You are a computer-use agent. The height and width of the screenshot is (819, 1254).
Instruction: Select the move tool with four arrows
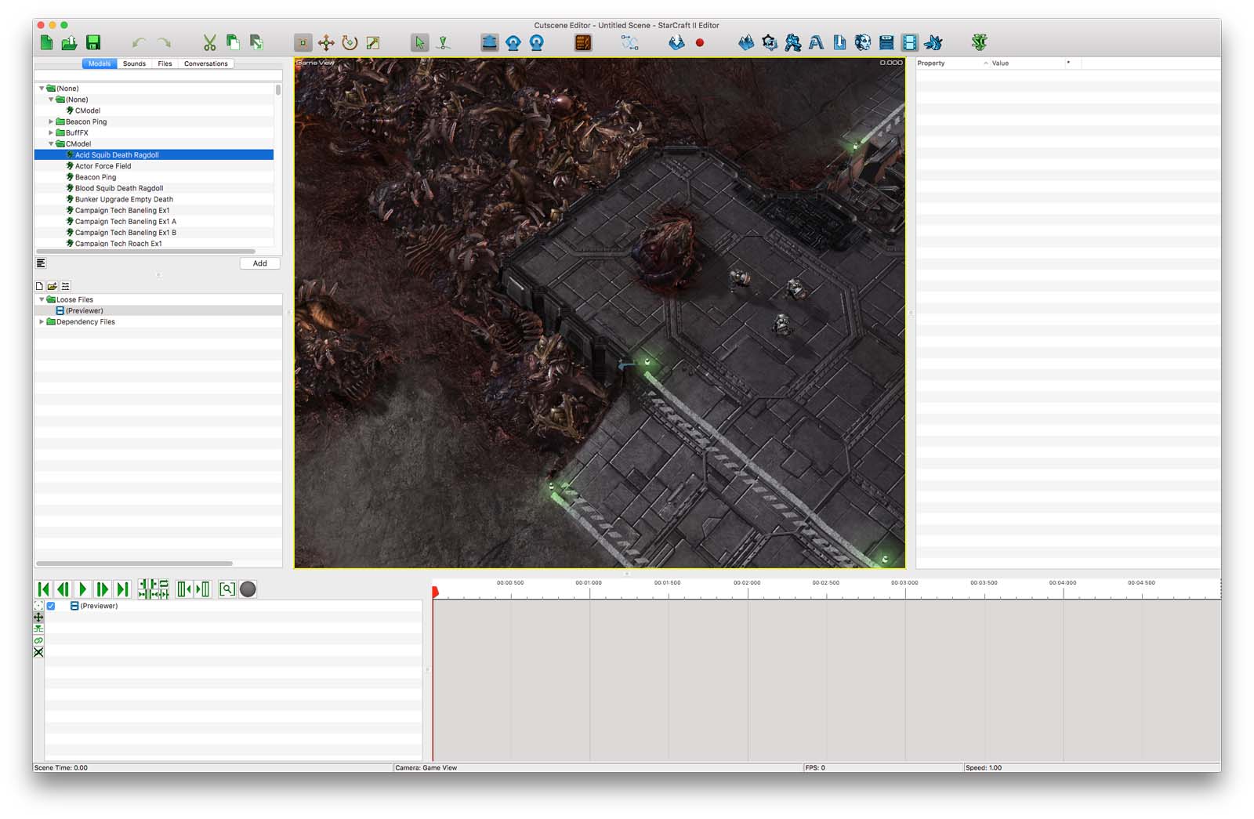click(x=326, y=42)
